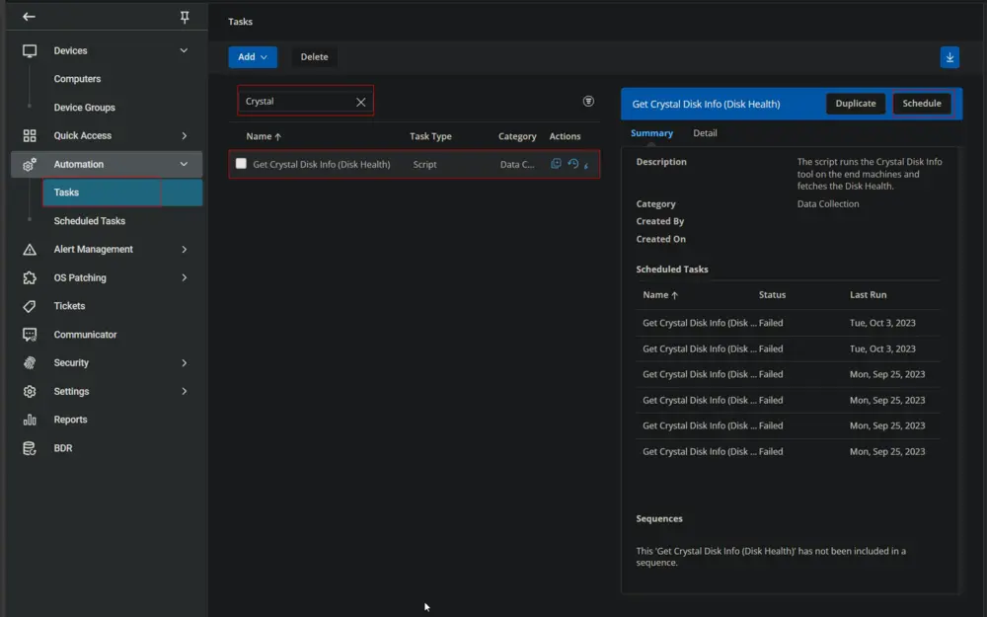This screenshot has width=987, height=617.
Task: Check the Get Crystal Disk Info checkbox
Action: pos(241,164)
